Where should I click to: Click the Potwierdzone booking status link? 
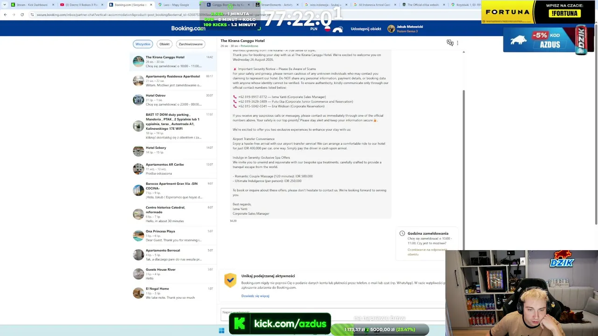click(x=249, y=46)
